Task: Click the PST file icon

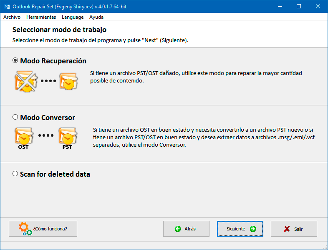Action: click(x=68, y=138)
